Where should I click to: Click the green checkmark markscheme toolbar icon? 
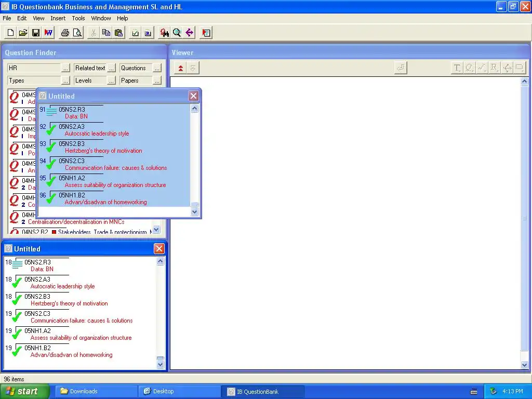[x=135, y=33]
